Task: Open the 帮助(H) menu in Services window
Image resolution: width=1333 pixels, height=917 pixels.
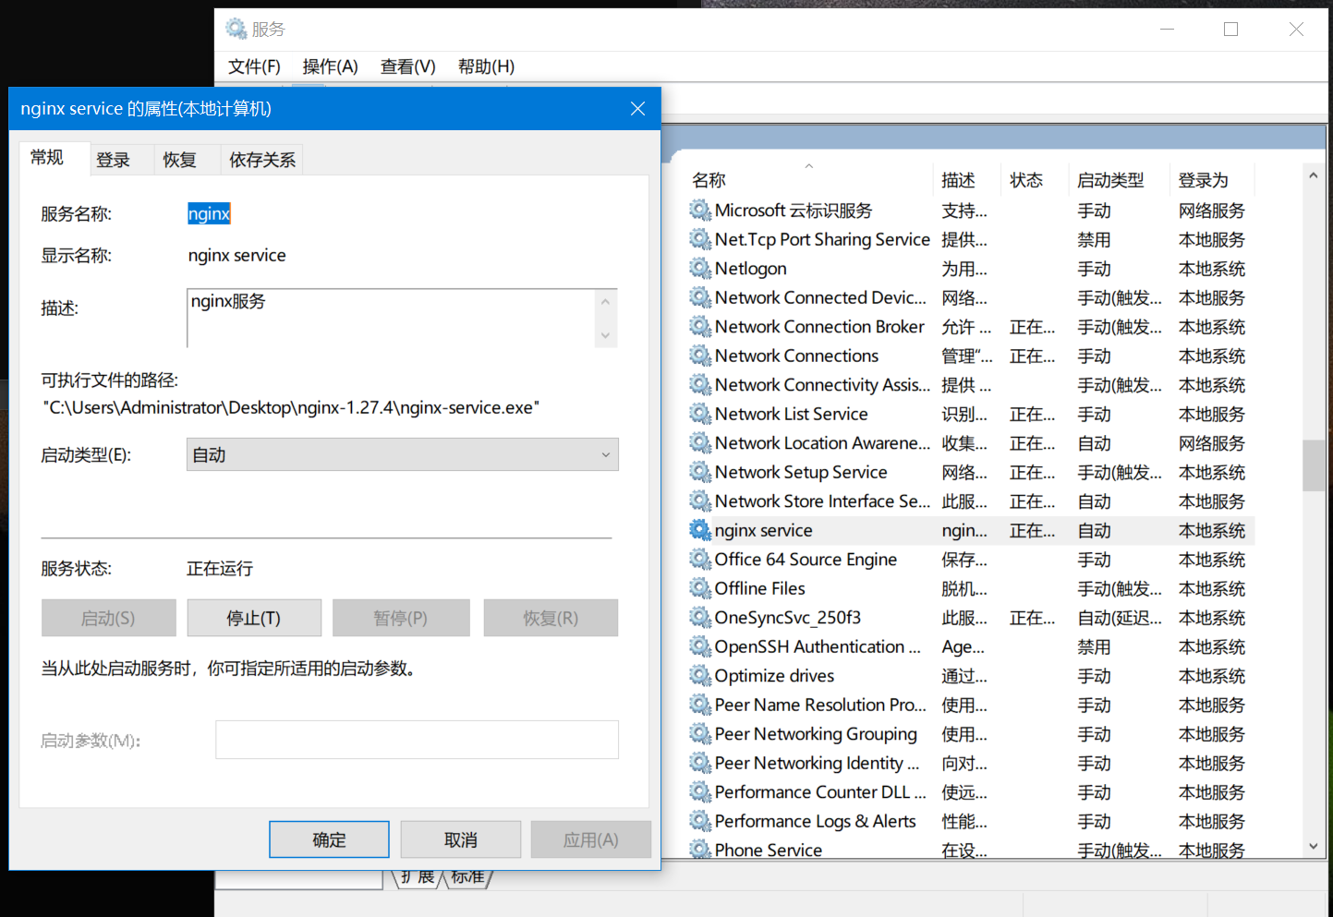Action: (x=486, y=66)
